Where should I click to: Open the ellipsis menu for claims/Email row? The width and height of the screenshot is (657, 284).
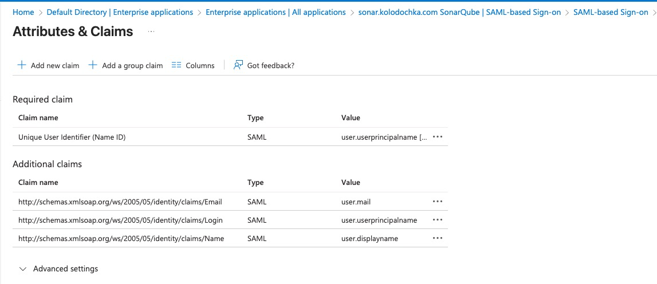pyautogui.click(x=438, y=202)
